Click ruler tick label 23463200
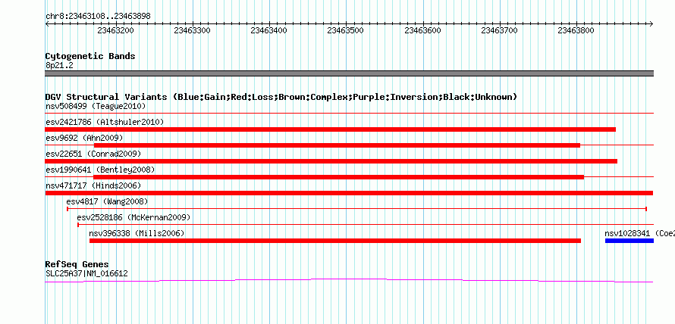This screenshot has width=675, height=324. (116, 30)
